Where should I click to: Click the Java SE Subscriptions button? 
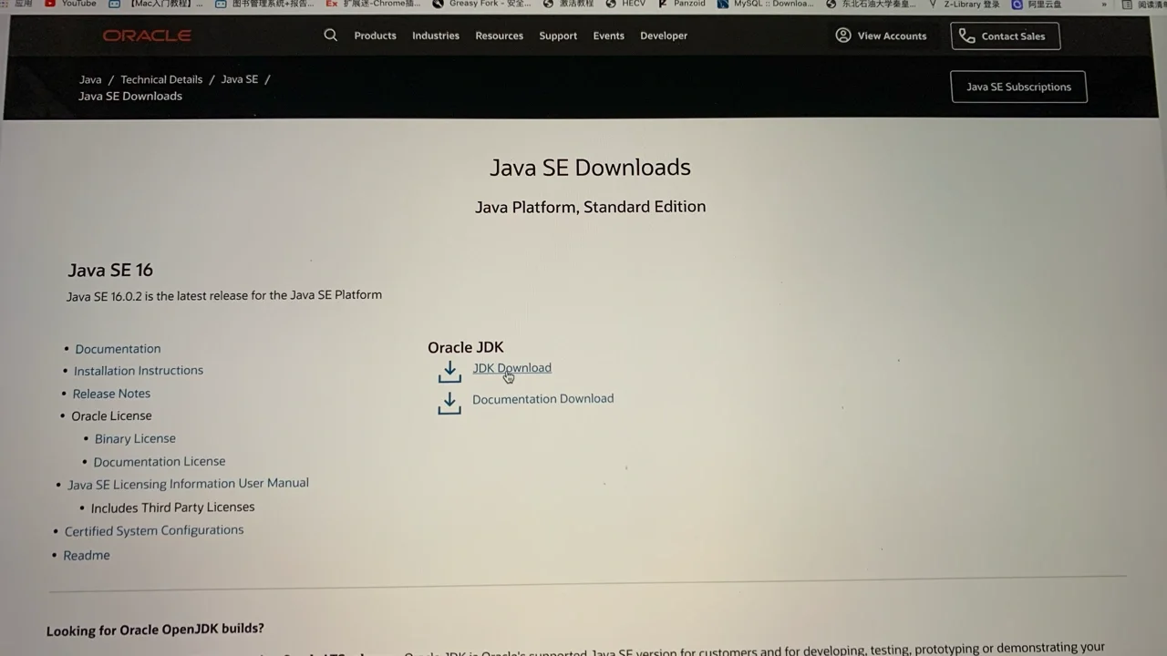click(1018, 87)
